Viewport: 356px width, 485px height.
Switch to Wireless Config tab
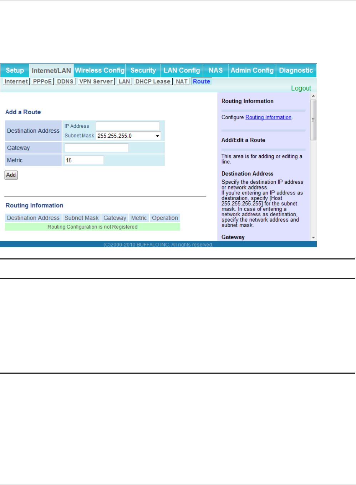coord(100,71)
